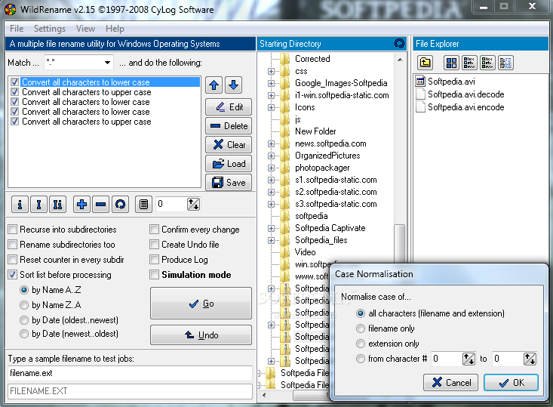The width and height of the screenshot is (553, 407).
Task: Select the Video folder
Action: (x=305, y=252)
